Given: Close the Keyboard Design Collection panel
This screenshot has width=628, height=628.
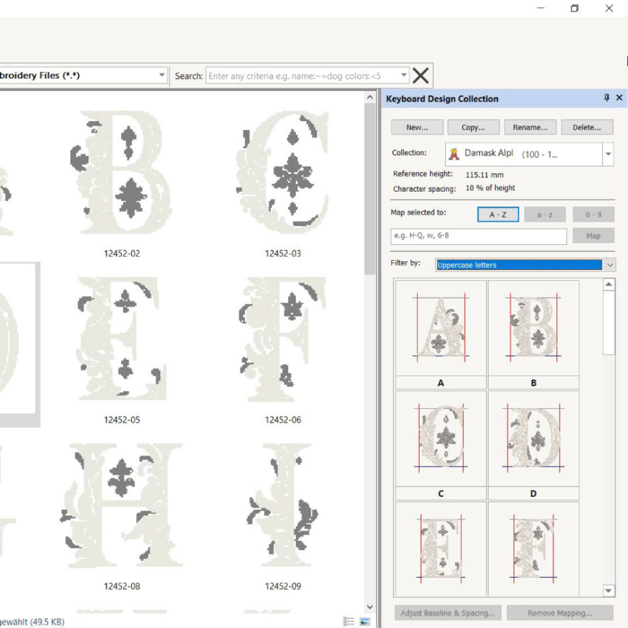Looking at the screenshot, I should (620, 98).
